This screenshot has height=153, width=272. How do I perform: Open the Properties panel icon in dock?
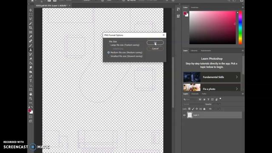[x=178, y=16]
